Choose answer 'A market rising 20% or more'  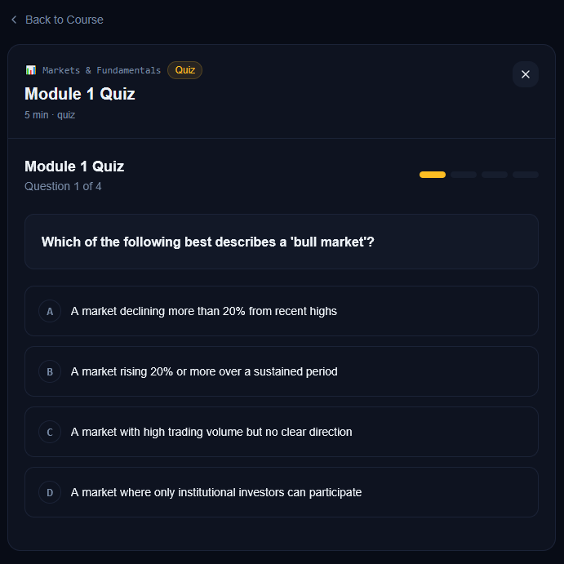click(204, 371)
